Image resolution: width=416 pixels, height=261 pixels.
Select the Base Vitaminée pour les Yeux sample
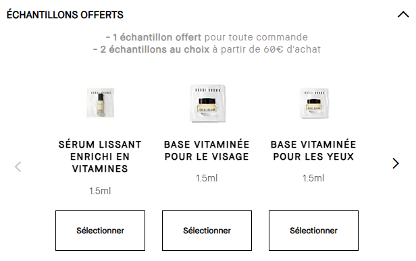[313, 231]
